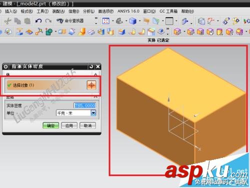The height and width of the screenshot is (188, 250).
Task: Open the 装配(A) menu
Action: tap(58, 12)
